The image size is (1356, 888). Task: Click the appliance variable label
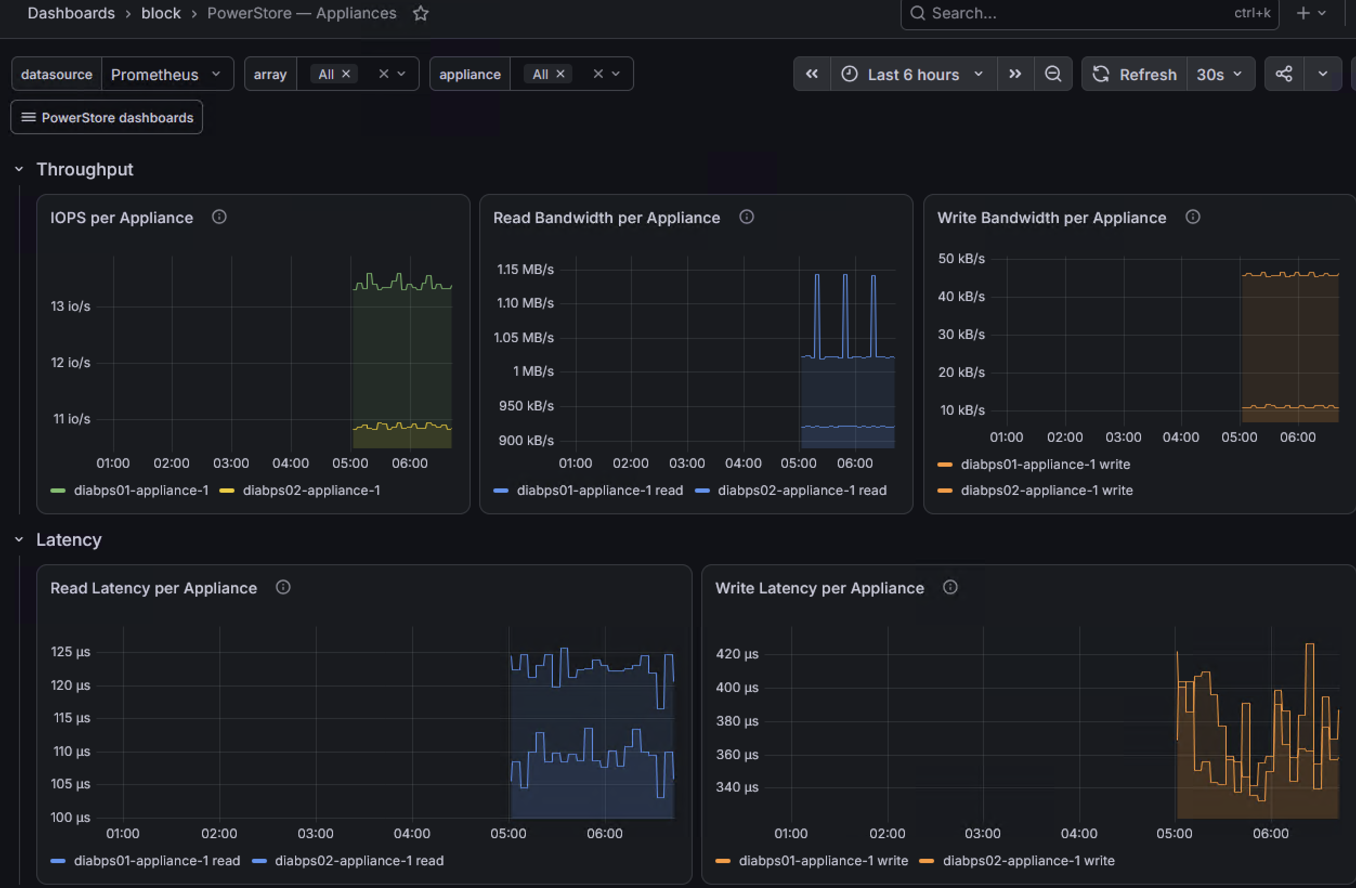point(470,74)
